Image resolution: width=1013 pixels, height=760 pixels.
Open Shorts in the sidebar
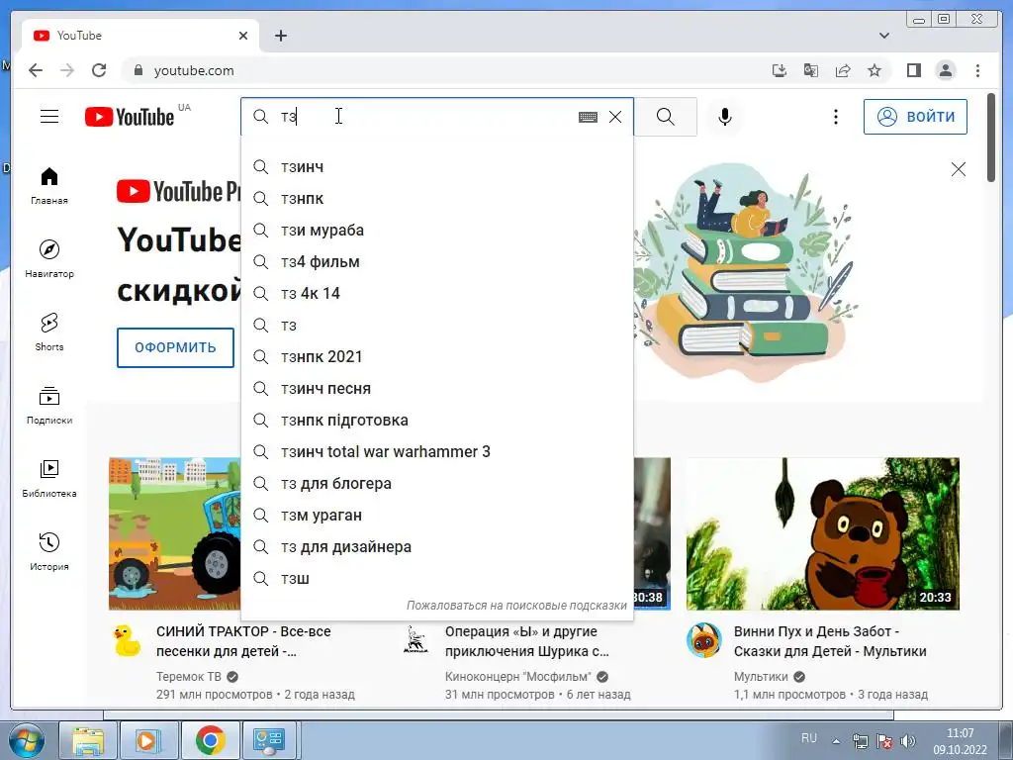point(49,332)
